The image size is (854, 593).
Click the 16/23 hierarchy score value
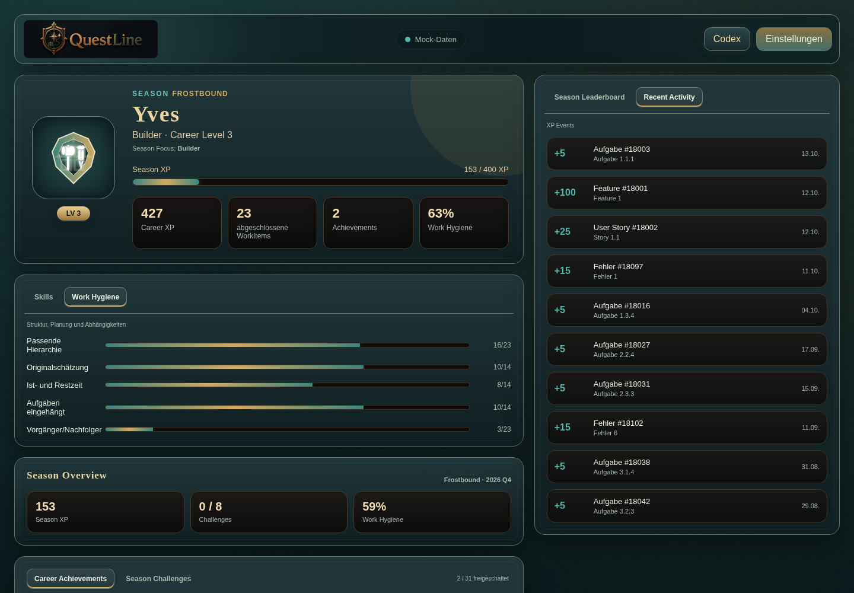[502, 345]
